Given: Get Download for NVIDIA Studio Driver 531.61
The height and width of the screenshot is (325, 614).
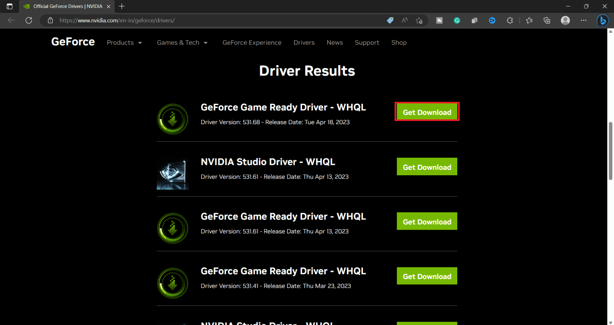Looking at the screenshot, I should point(427,166).
